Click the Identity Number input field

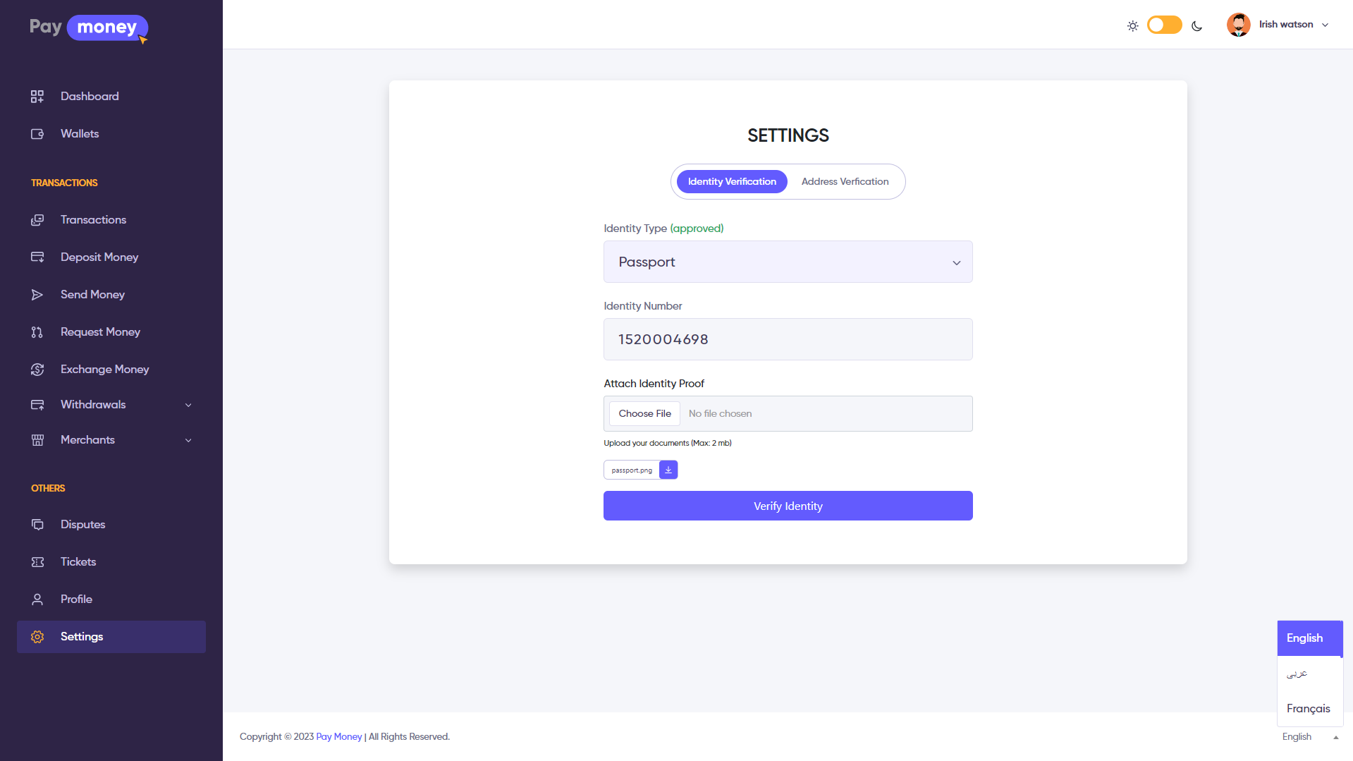click(x=788, y=340)
